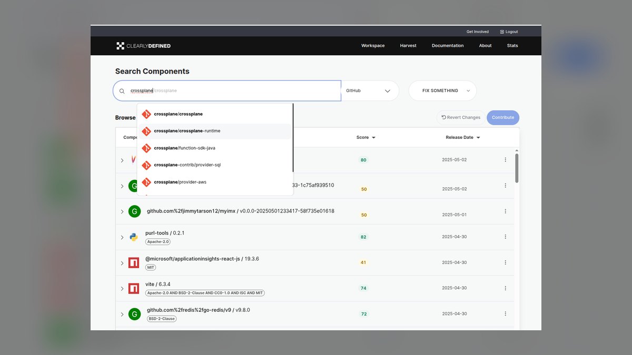Open the more menu for purl-tools
Screen dimensions: 632x355
[x=505, y=237]
